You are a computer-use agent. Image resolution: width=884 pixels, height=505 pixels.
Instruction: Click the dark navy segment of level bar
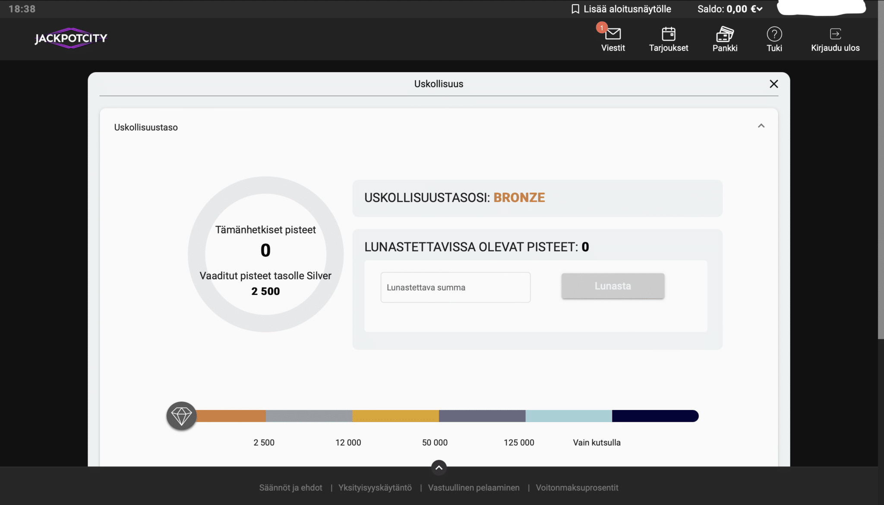tap(655, 416)
